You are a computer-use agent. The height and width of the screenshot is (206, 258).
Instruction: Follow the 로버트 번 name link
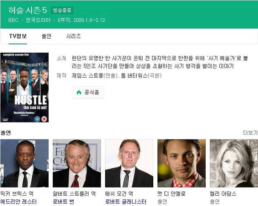click(63, 202)
